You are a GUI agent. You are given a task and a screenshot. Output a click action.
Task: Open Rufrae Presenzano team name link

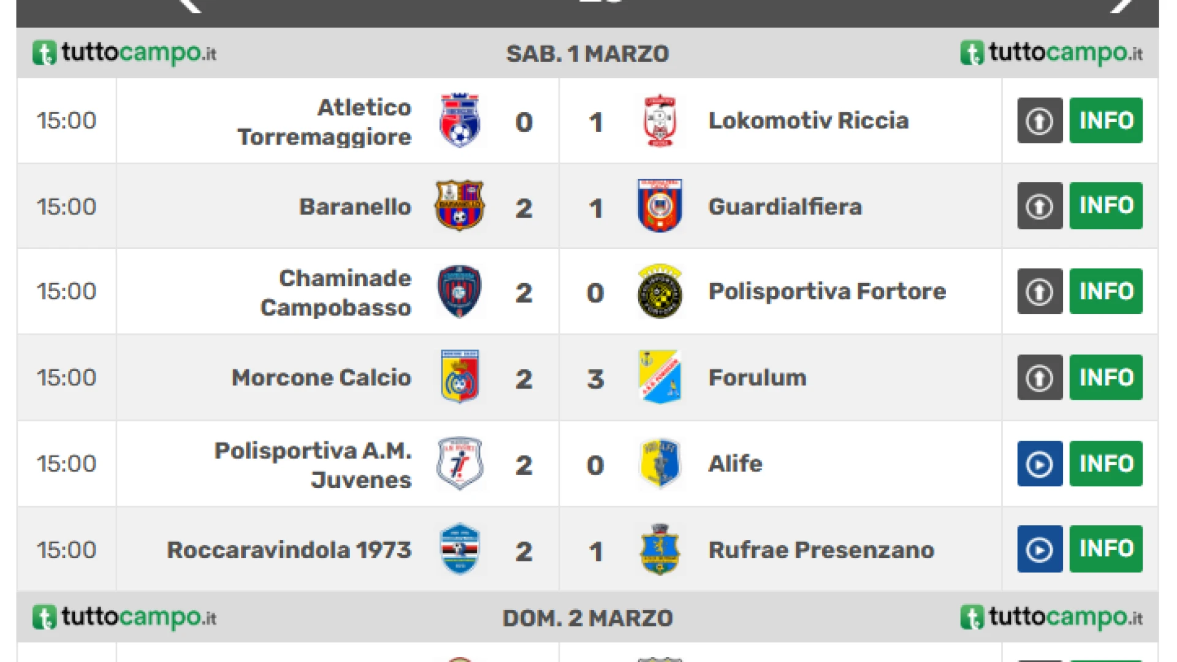click(821, 550)
